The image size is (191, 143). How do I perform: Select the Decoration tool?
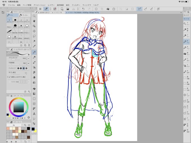point(34,72)
